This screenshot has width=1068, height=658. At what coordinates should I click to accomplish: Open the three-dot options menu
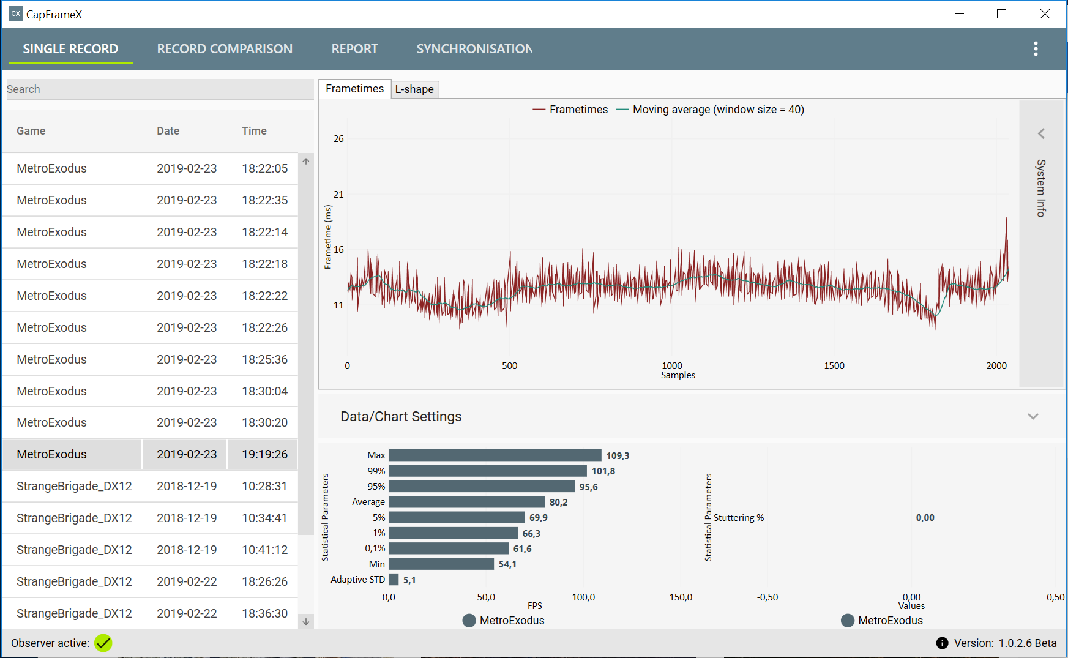coord(1036,49)
